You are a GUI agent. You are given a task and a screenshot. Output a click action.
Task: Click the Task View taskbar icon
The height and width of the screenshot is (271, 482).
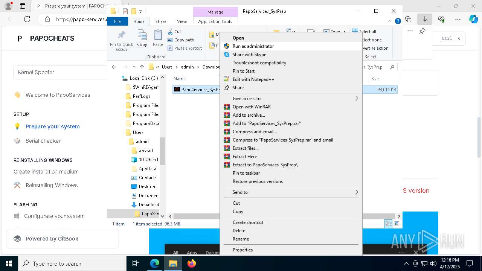pos(136,263)
